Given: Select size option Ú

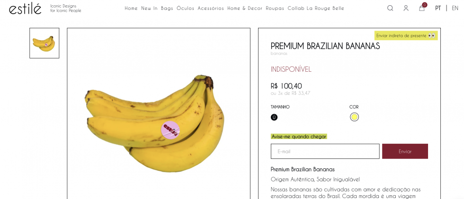Looking at the screenshot, I should click(x=274, y=117).
